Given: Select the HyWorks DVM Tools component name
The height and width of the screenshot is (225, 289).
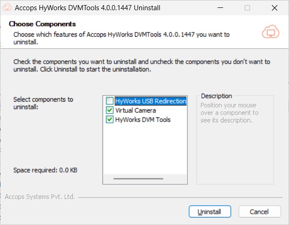Looking at the screenshot, I should 143,120.
